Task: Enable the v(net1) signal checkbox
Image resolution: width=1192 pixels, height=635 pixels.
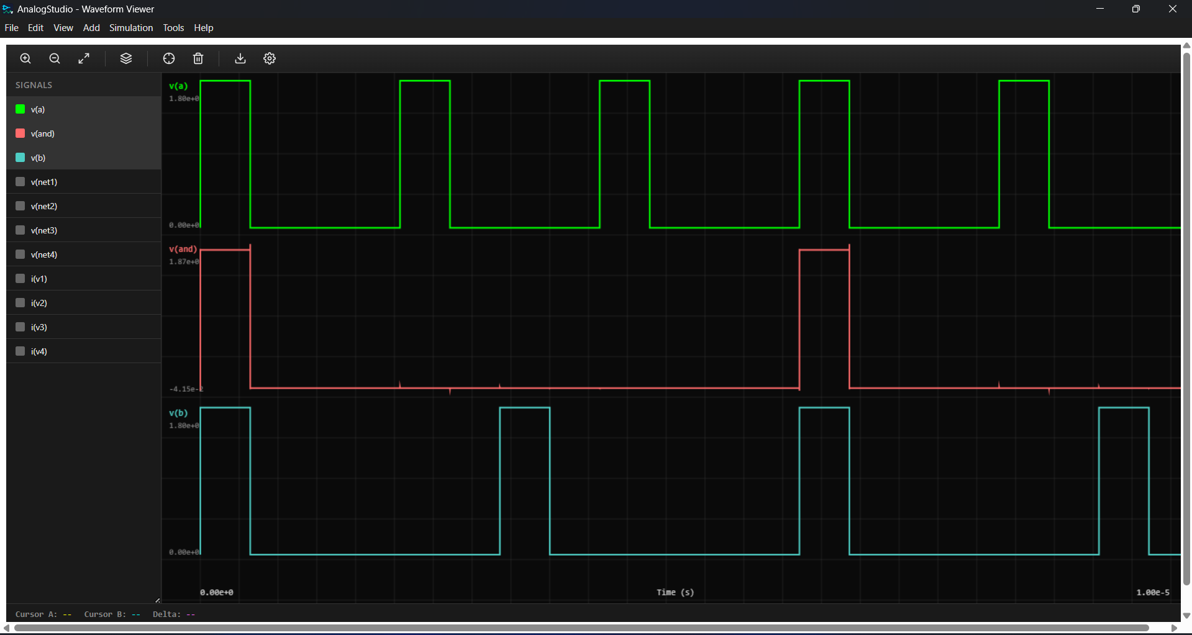Action: click(20, 182)
